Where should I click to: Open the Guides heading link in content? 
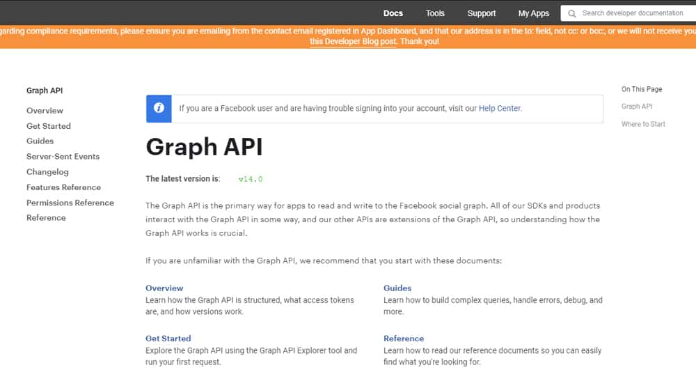[x=397, y=288]
